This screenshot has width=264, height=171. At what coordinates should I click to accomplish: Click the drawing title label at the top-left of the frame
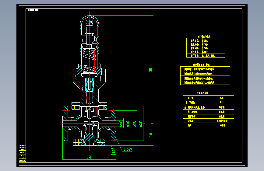tap(33, 10)
